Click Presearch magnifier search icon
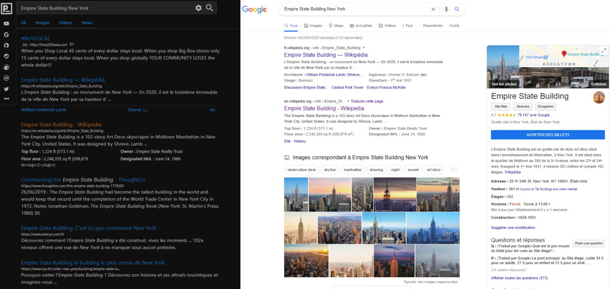This screenshot has height=289, width=611. (x=209, y=8)
